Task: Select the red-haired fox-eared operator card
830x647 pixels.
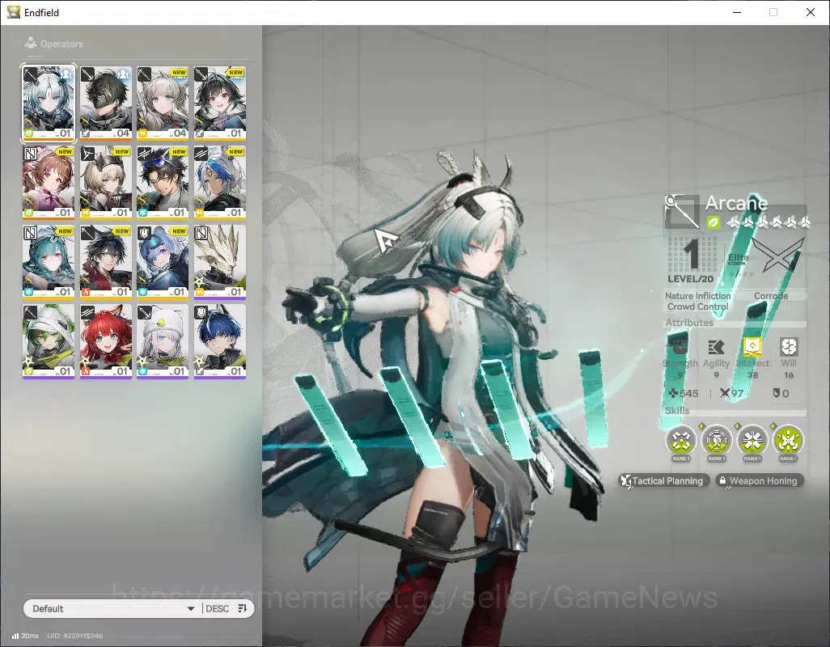Action: click(x=105, y=341)
